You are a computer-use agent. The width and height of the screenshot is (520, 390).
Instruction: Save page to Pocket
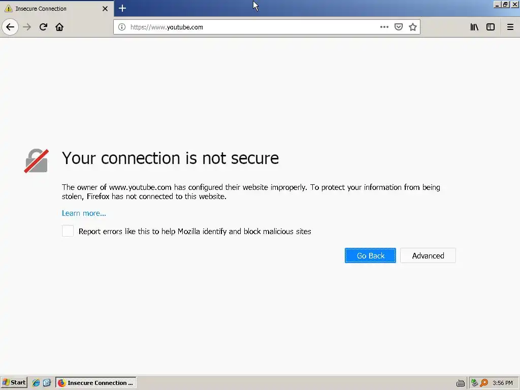click(x=398, y=27)
